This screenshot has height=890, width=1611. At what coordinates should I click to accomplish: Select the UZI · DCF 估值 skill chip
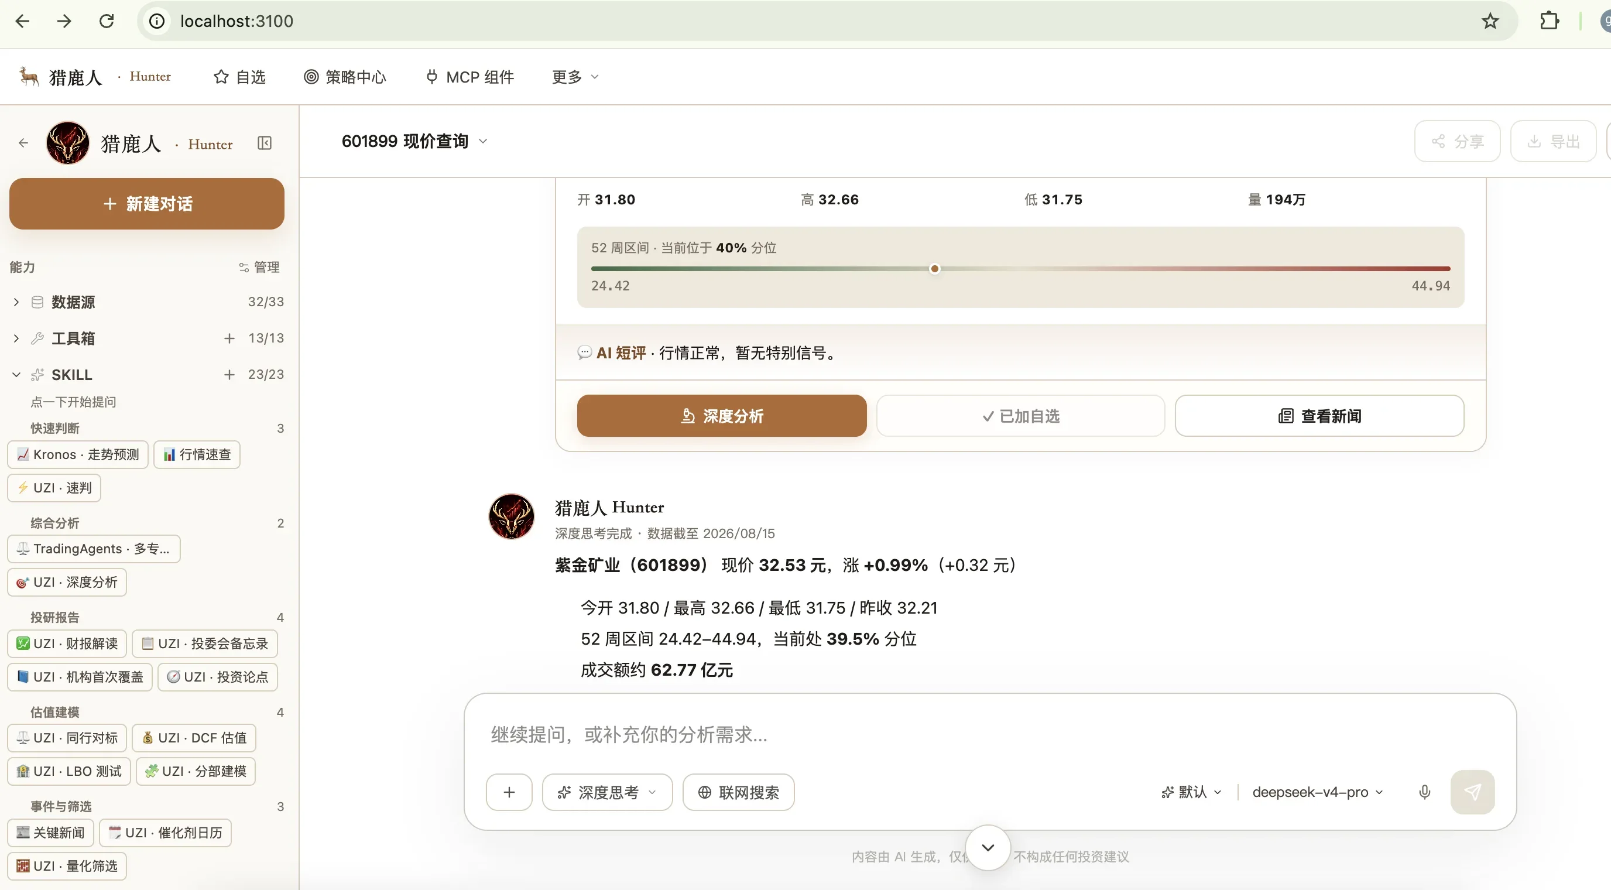[194, 738]
